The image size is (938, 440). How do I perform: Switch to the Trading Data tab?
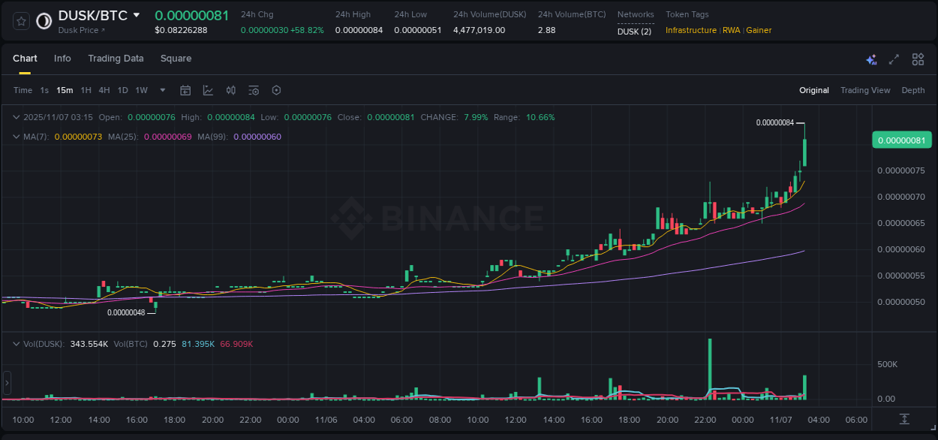[116, 59]
